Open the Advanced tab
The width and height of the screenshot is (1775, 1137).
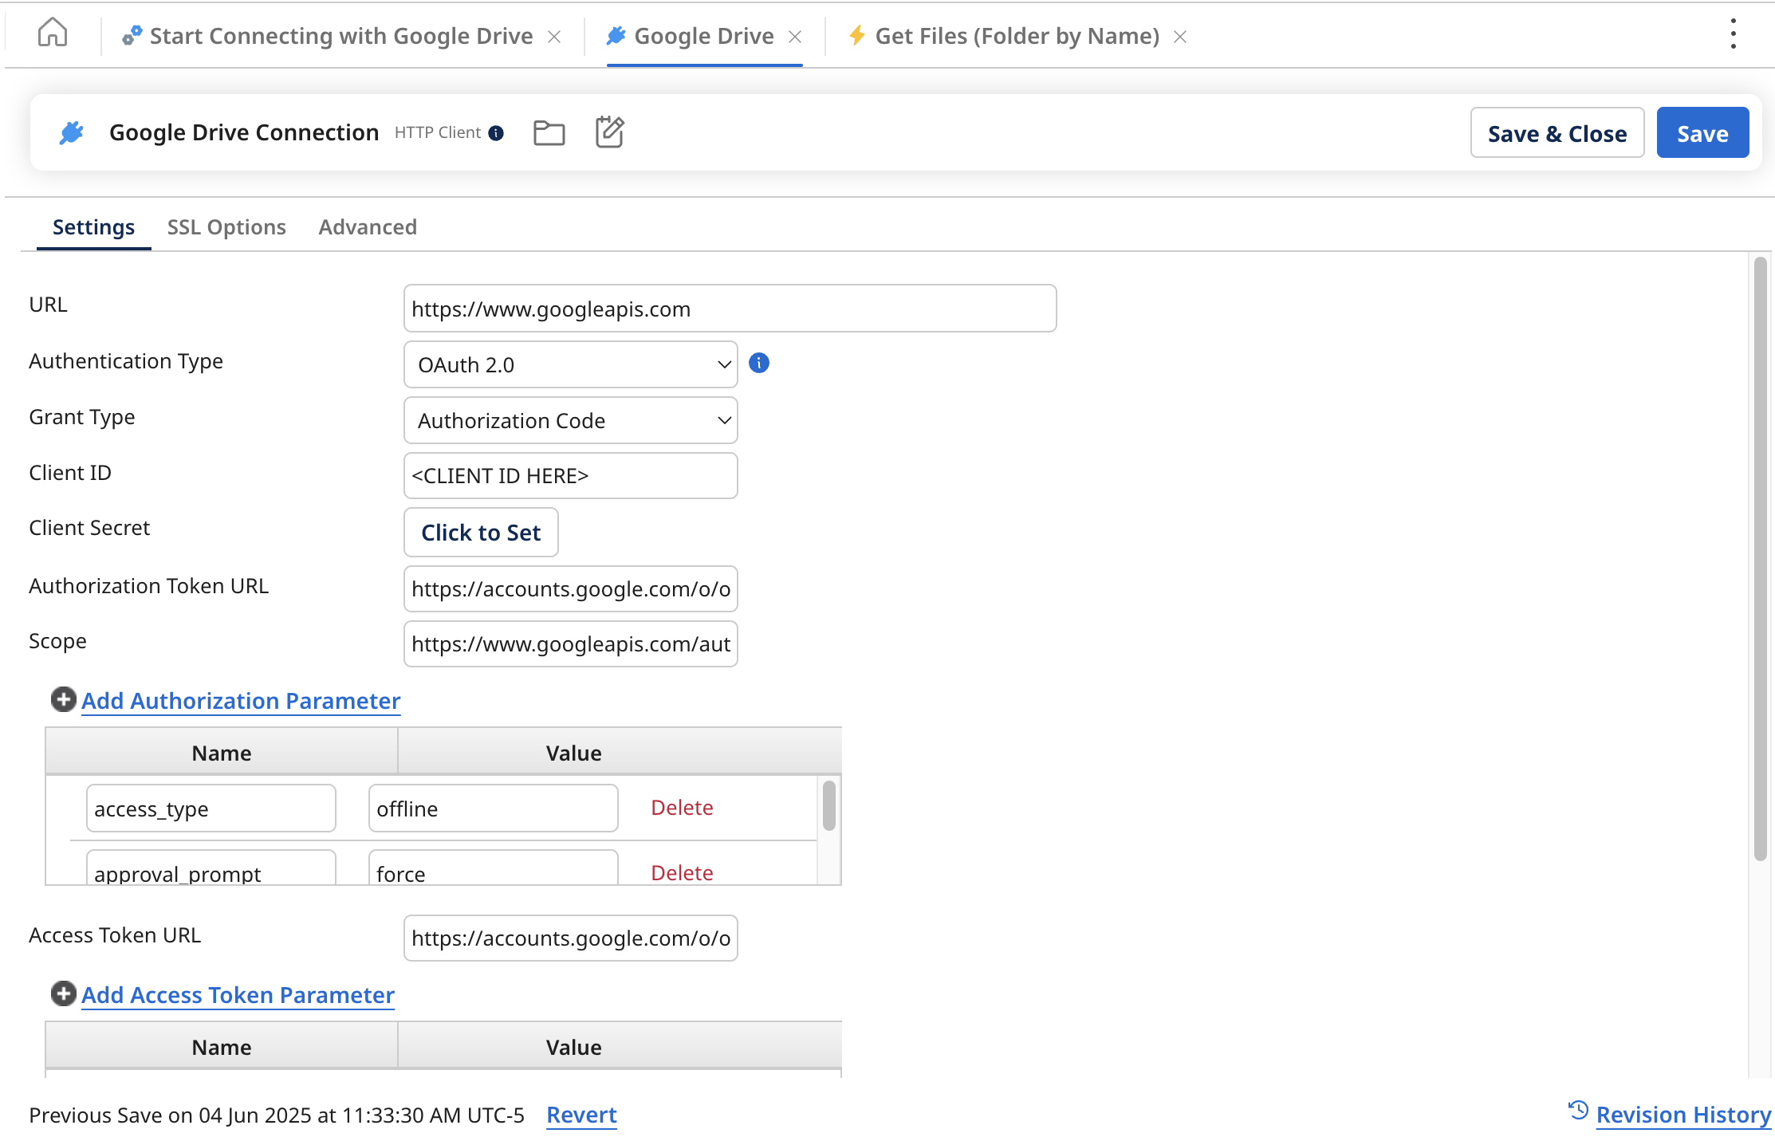(368, 227)
